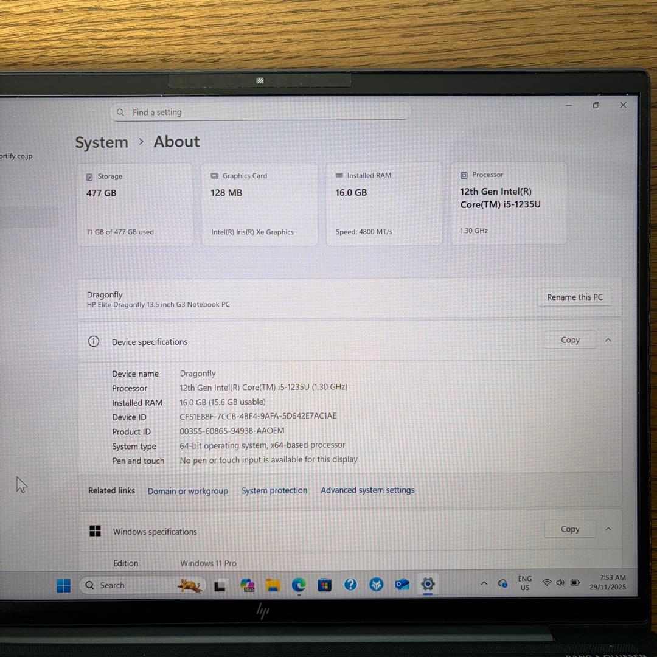Viewport: 657px width, 657px height.
Task: Open the Get Help taskbar icon
Action: click(x=350, y=585)
